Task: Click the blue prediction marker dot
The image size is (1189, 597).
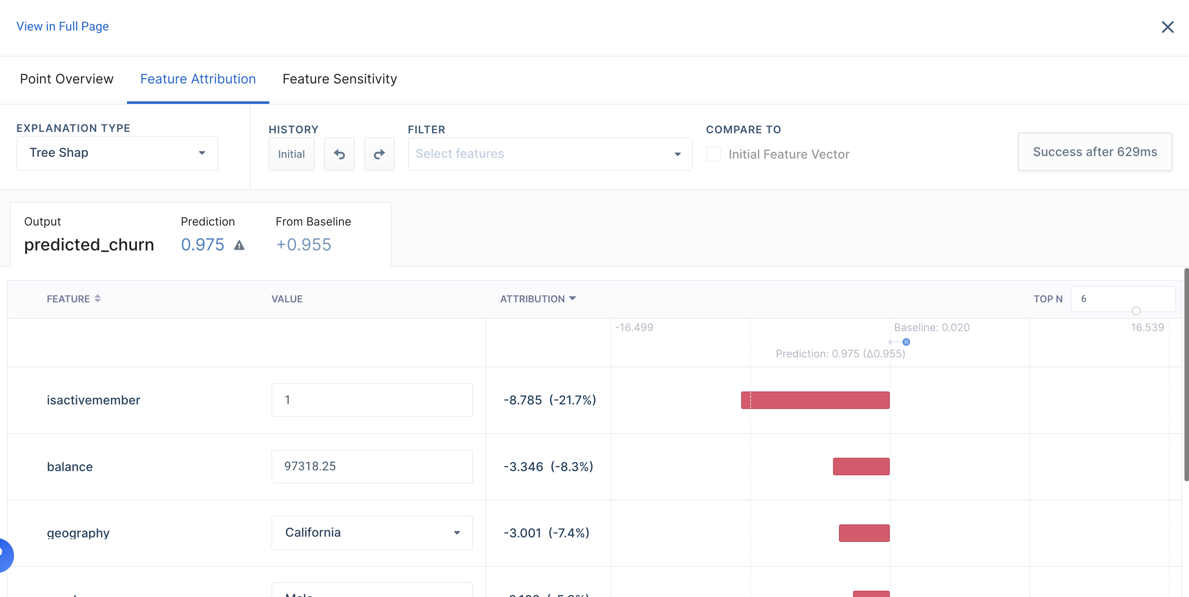Action: pos(906,342)
